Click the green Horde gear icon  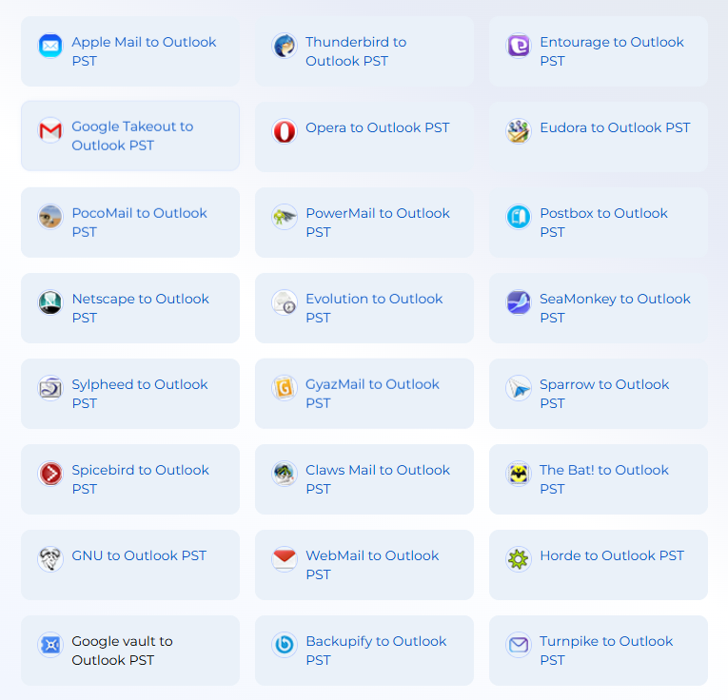519,559
